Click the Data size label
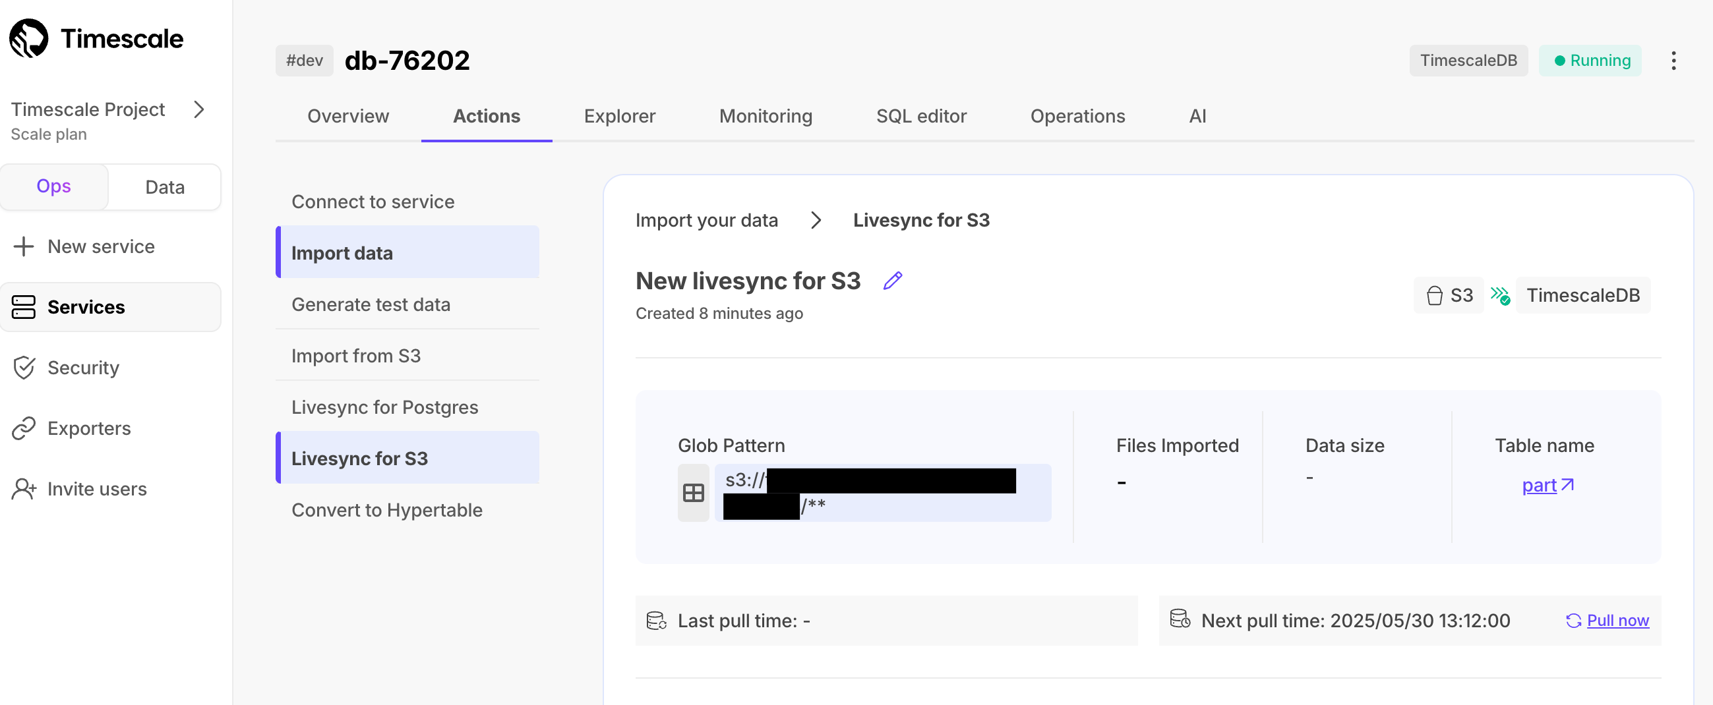 [1344, 445]
